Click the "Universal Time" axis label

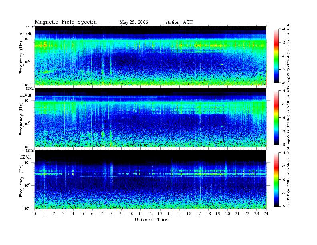click(151, 219)
